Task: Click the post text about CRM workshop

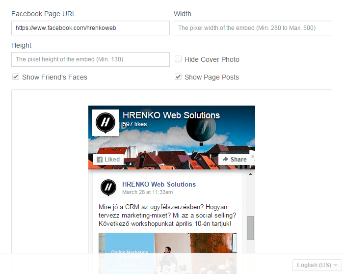Action: [167, 215]
